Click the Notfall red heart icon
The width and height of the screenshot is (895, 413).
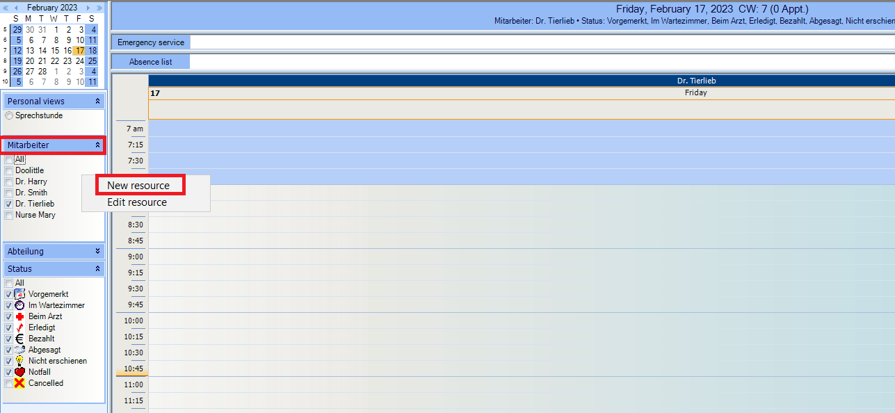point(19,372)
